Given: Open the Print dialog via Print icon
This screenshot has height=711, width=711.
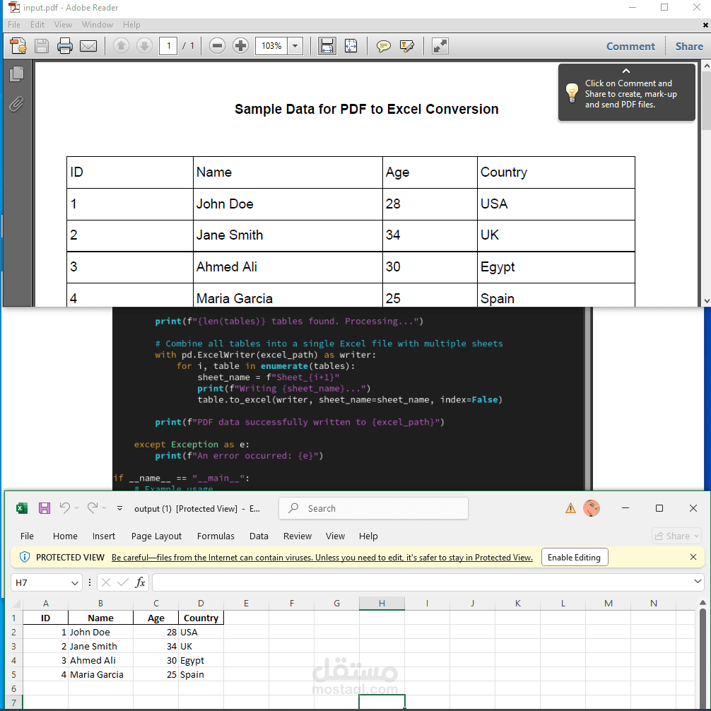Looking at the screenshot, I should [64, 46].
